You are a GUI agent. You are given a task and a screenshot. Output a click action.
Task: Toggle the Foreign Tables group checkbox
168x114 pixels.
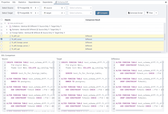[2, 33]
